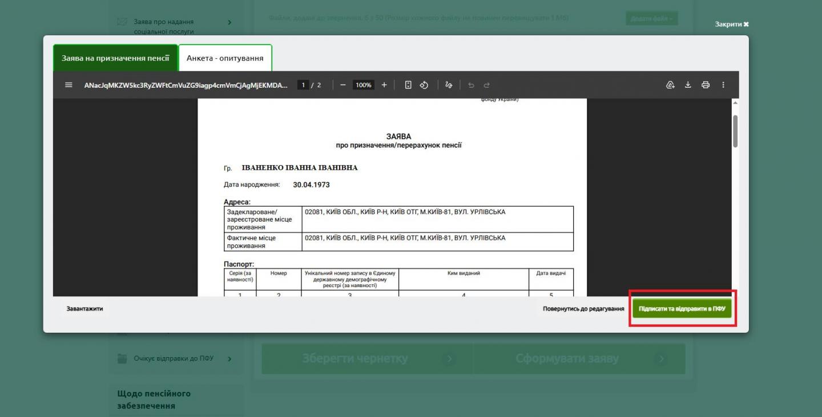
Task: Select the PDF draw annotation tool
Action: pos(449,85)
